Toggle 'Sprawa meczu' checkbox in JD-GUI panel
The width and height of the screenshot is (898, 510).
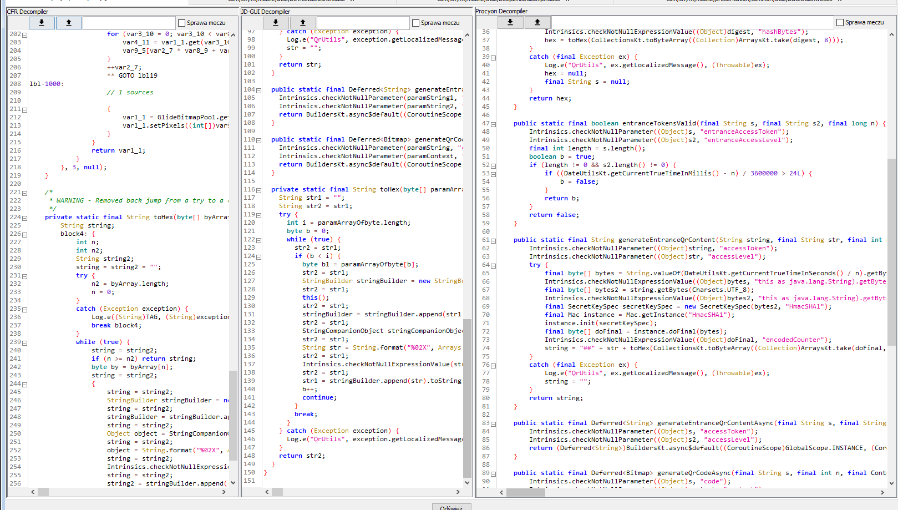(415, 23)
